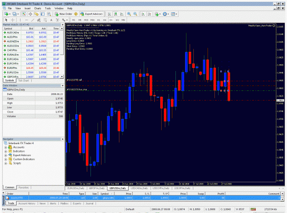The width and height of the screenshot is (287, 213).
Task: Open the Insert menu
Action: pyautogui.click(x=28, y=8)
